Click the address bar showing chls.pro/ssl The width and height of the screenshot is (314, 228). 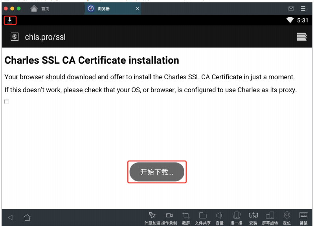coord(45,37)
